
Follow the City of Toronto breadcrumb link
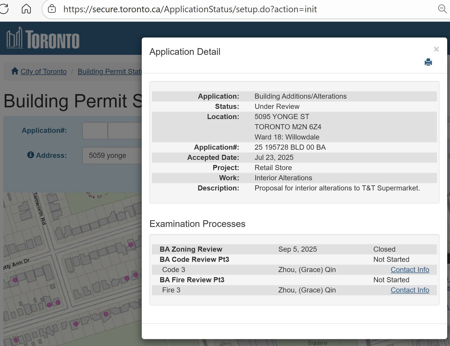tap(44, 71)
